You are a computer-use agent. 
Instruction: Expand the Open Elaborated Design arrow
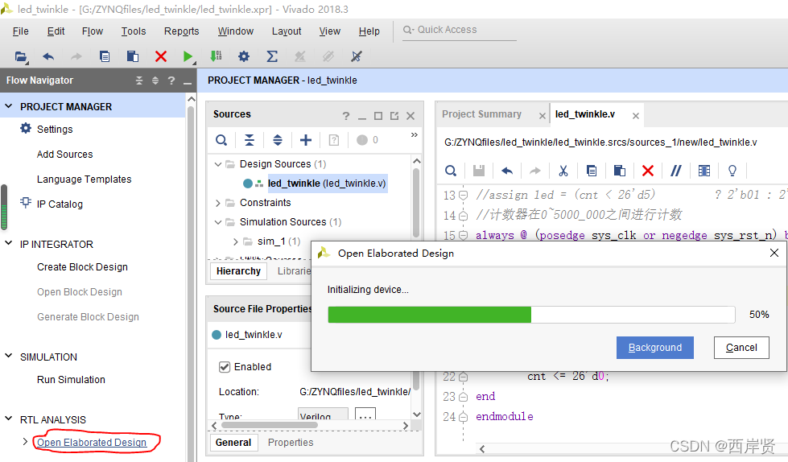click(x=25, y=441)
